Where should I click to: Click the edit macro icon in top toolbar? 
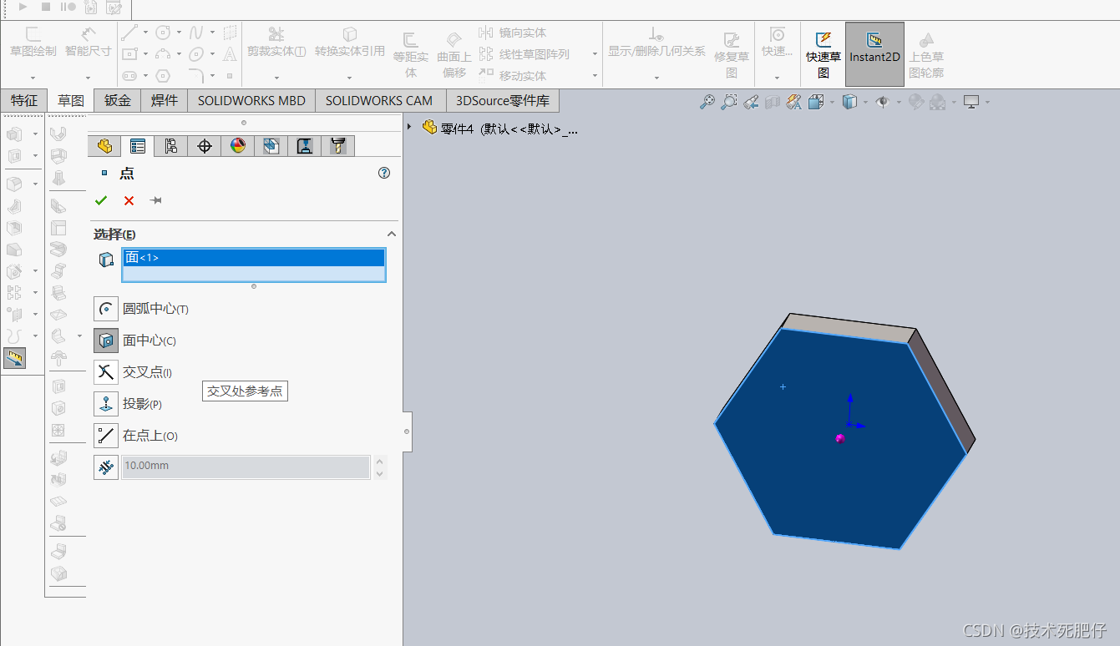[x=114, y=8]
